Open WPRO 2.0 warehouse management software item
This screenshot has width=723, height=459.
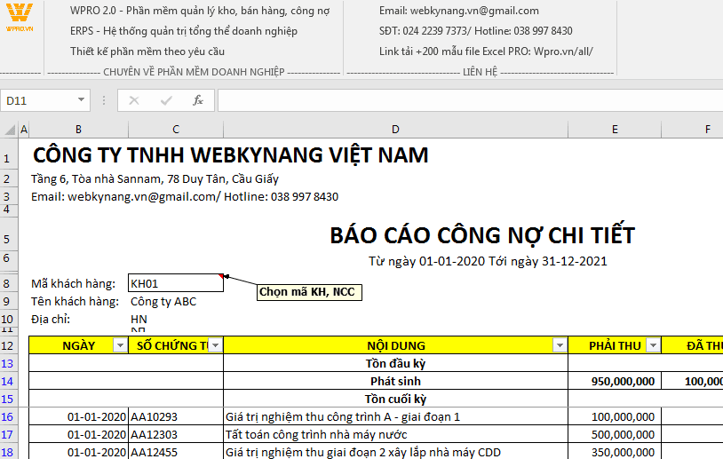pyautogui.click(x=200, y=11)
